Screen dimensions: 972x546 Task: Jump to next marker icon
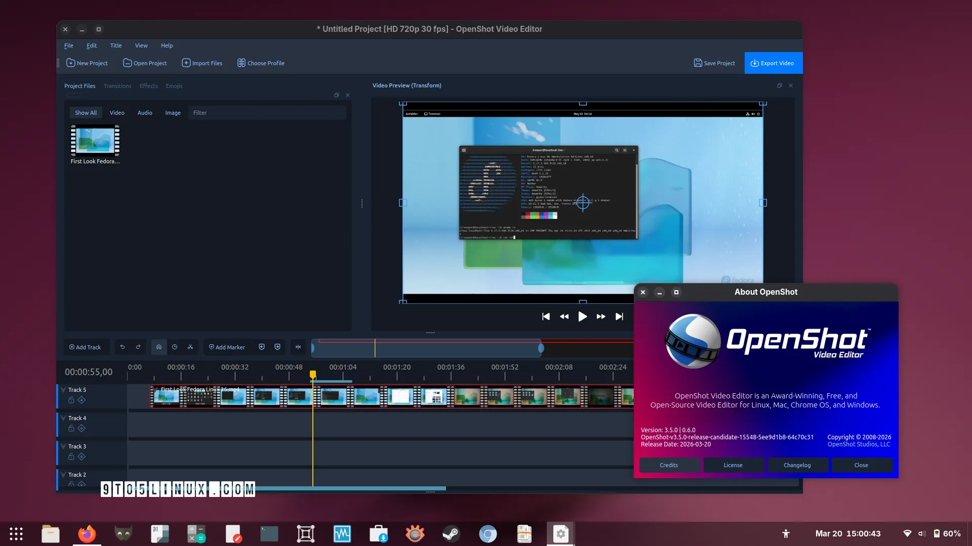(277, 347)
